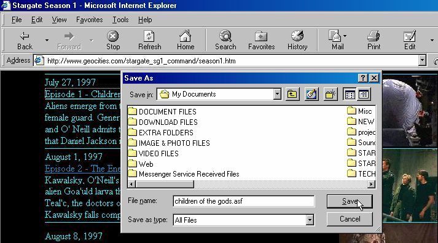438x243 pixels.
Task: Click the Up One Level folder icon
Action: click(x=292, y=94)
